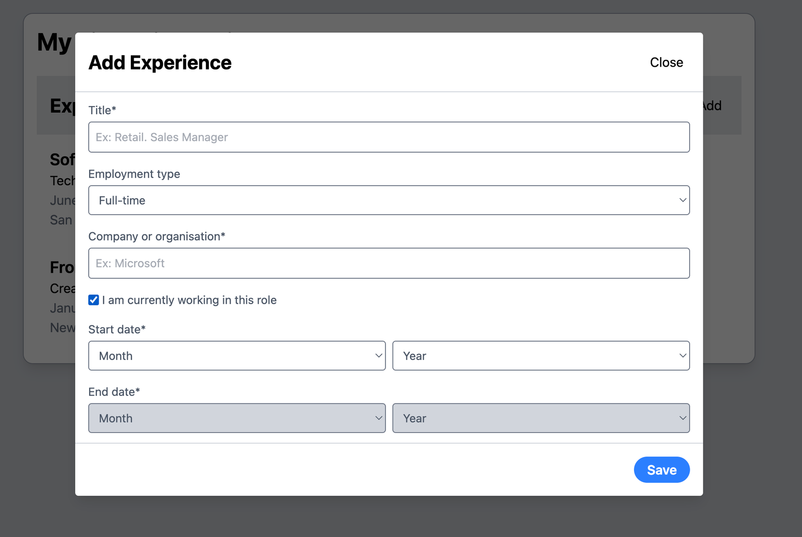This screenshot has width=802, height=537.
Task: Select the Full-time value in Employment type
Action: [x=389, y=200]
